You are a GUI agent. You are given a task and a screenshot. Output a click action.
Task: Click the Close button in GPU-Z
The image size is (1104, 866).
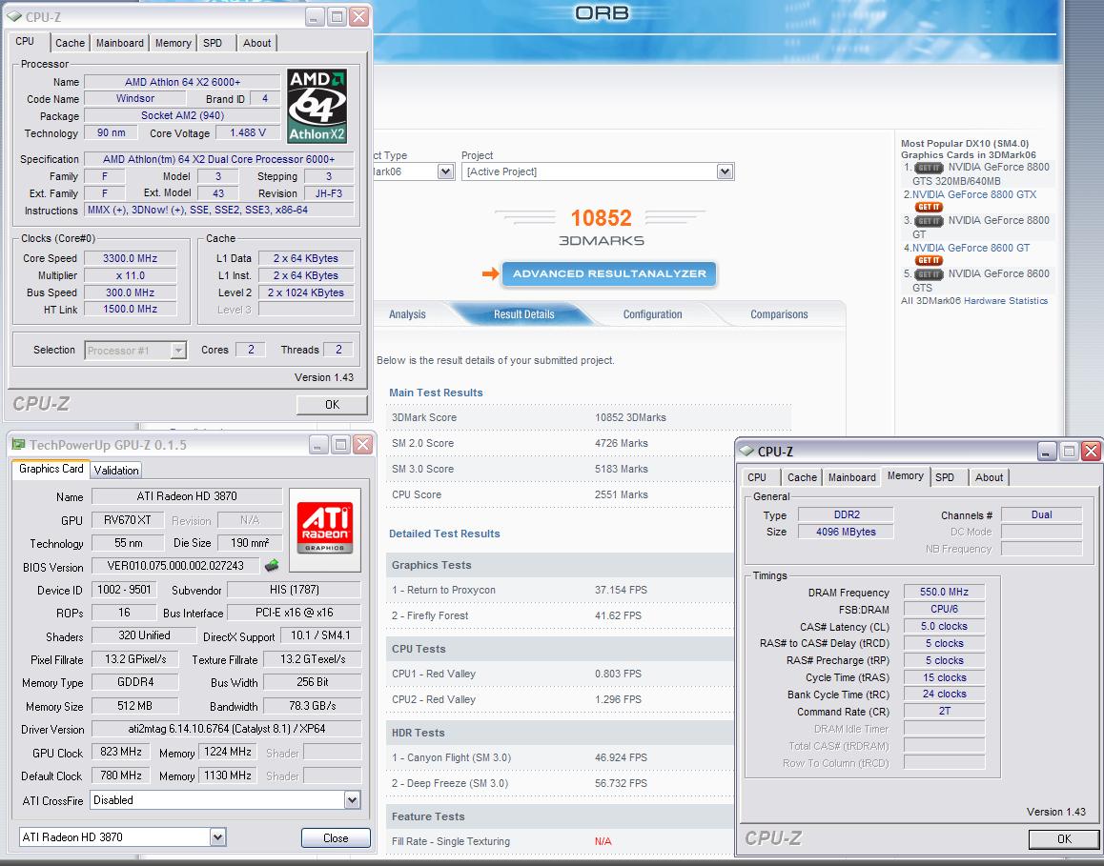point(336,837)
